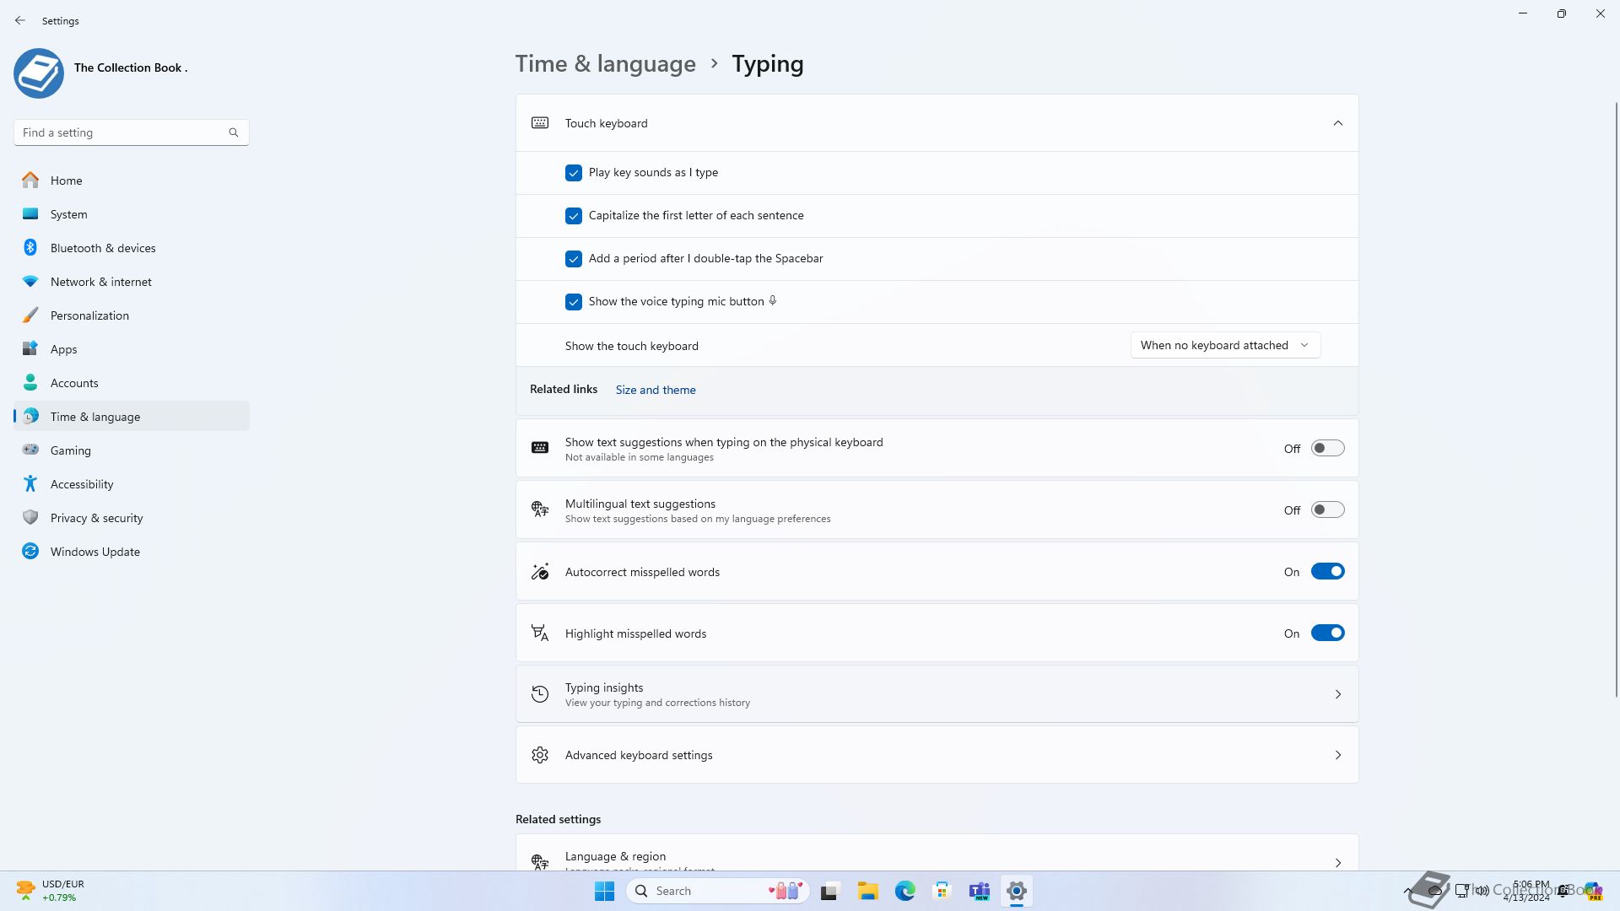Viewport: 1620px width, 911px height.
Task: Collapse the Touch keyboard section
Action: click(x=1337, y=123)
